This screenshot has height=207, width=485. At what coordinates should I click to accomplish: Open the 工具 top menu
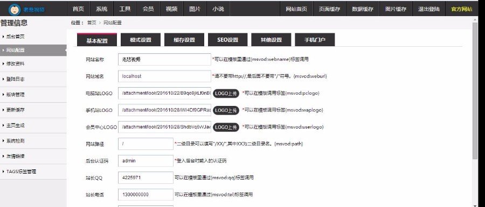125,9
